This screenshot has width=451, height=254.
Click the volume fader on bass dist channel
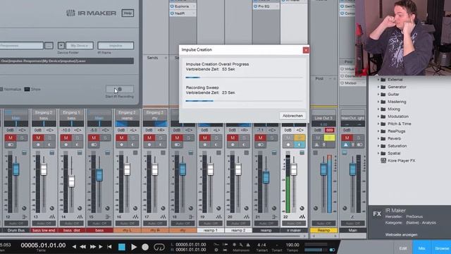point(72,181)
